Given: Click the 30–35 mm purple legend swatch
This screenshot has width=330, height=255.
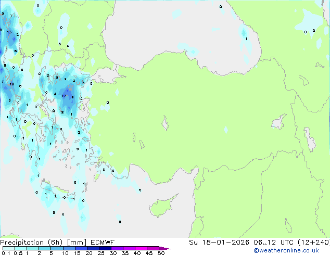Looking at the screenshot, I should click(117, 248).
